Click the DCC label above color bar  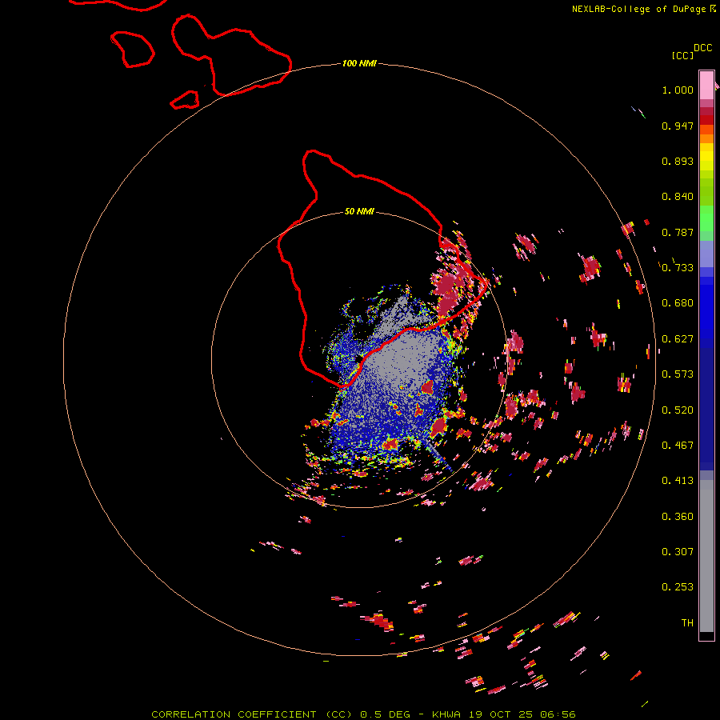pos(702,48)
